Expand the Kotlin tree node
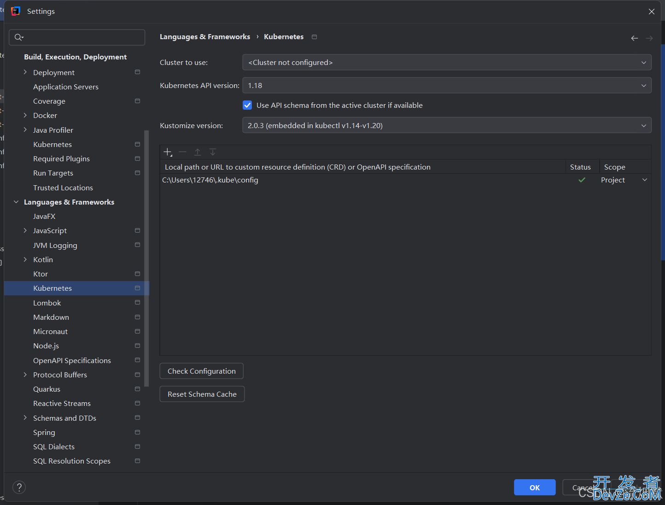Viewport: 665px width, 505px height. click(x=25, y=259)
